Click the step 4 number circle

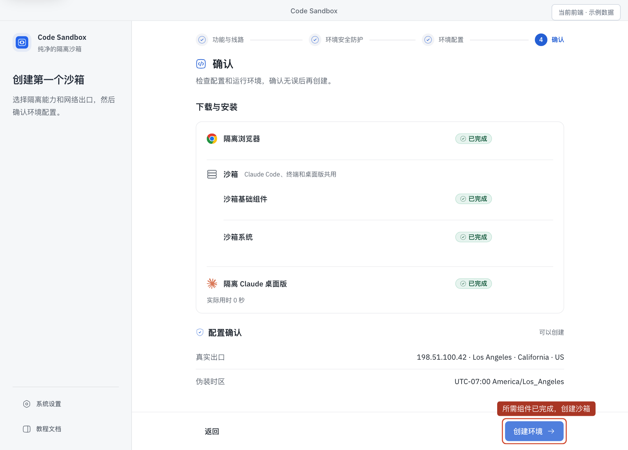[x=541, y=40]
